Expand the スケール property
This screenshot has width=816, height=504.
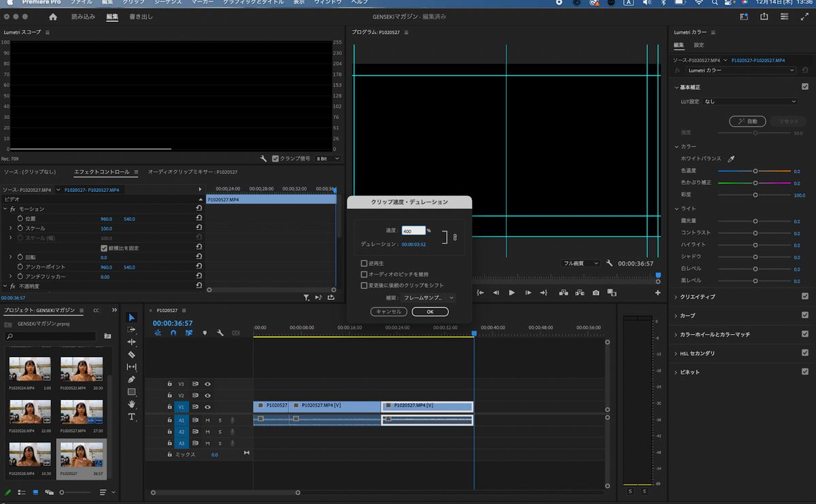pyautogui.click(x=11, y=229)
